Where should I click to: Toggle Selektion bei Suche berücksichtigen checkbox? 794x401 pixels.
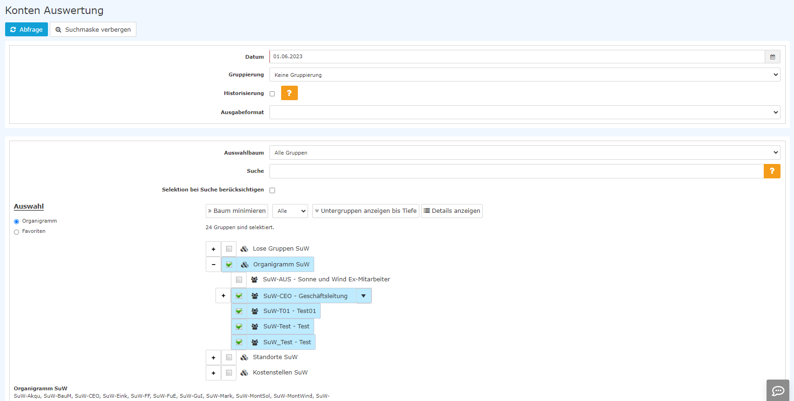(x=272, y=190)
